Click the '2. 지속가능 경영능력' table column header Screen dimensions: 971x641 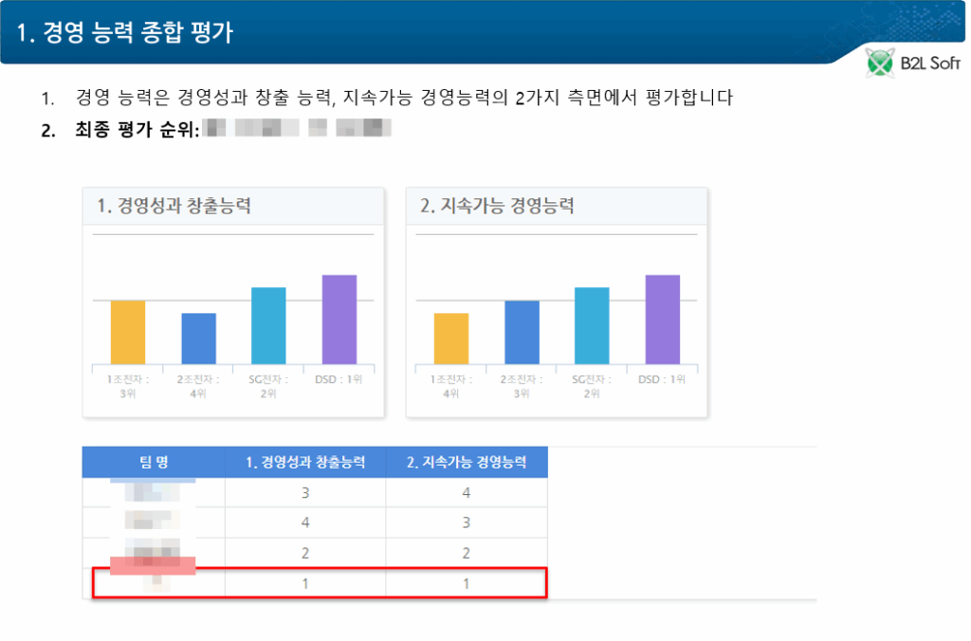click(x=467, y=463)
